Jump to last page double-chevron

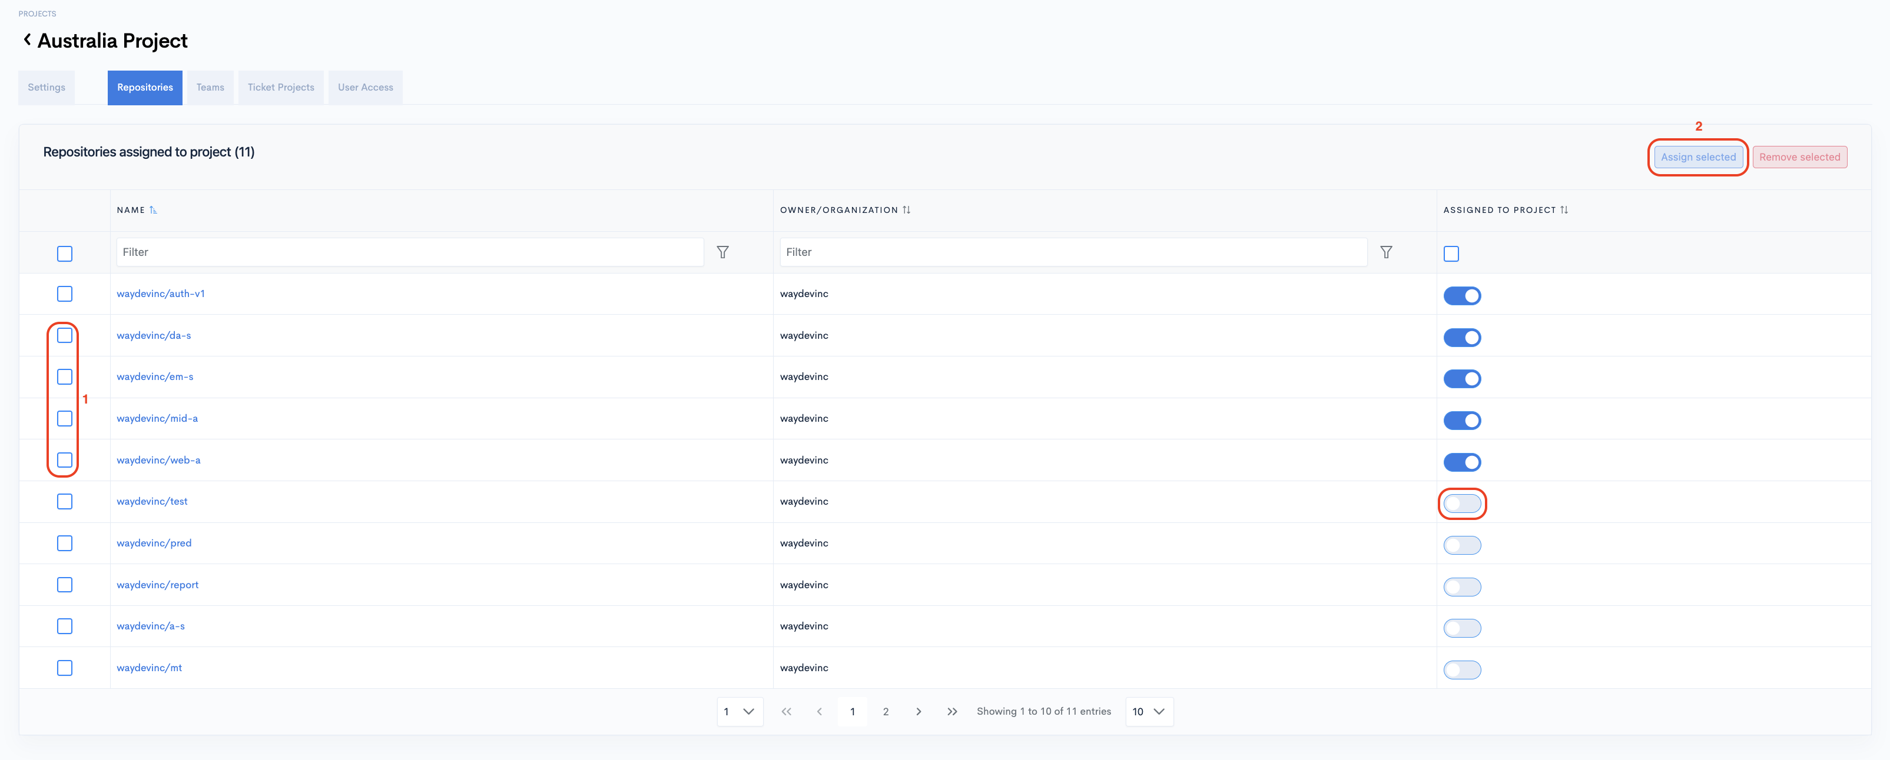coord(952,712)
